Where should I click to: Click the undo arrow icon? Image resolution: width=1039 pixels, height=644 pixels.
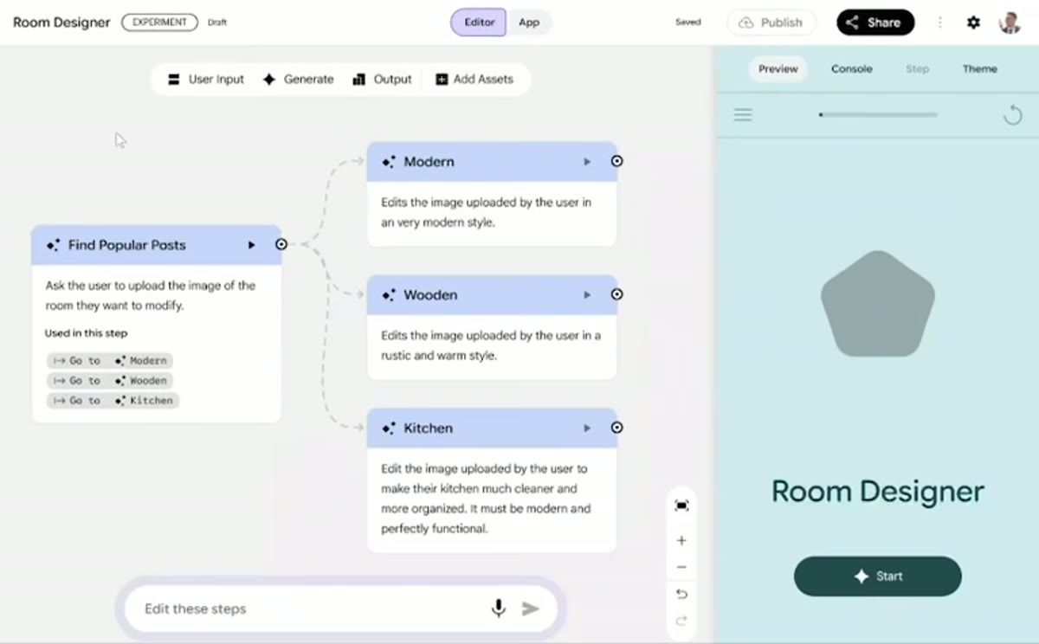[681, 594]
